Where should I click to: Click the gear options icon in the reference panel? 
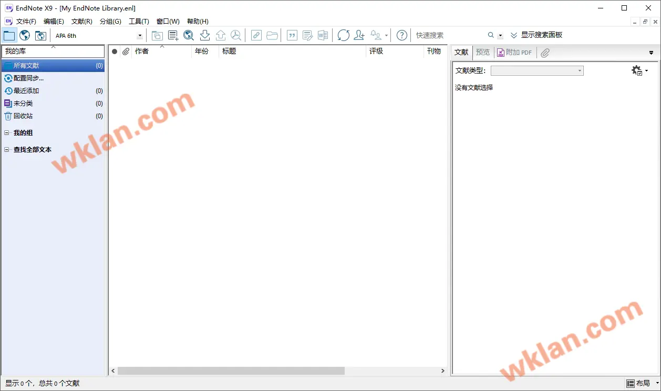click(637, 70)
